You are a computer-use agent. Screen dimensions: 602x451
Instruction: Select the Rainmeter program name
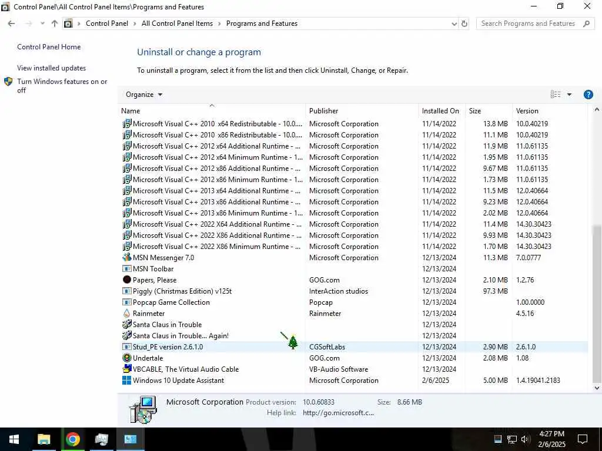[149, 314]
